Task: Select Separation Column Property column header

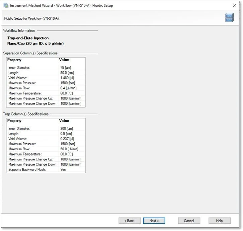Action: tap(14, 60)
